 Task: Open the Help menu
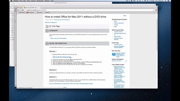[52, 1]
